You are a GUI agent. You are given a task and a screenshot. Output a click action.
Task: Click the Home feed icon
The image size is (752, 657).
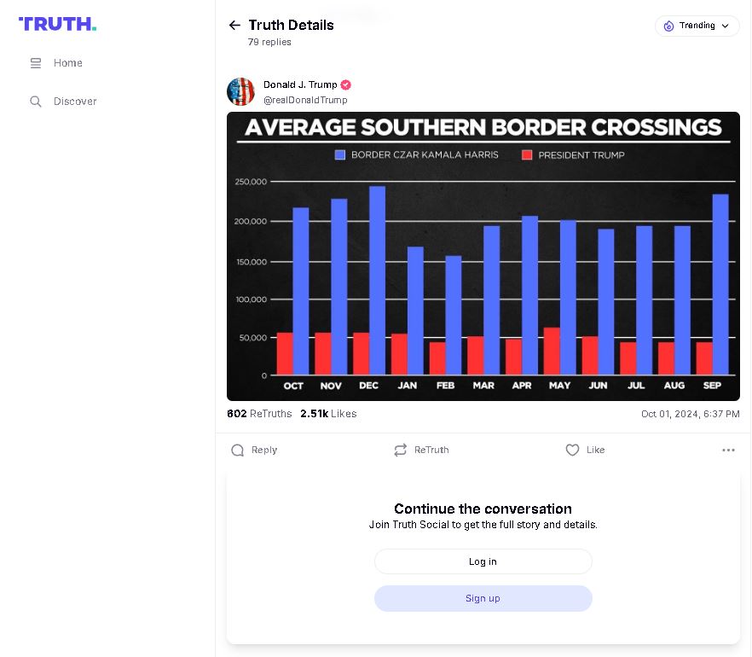coord(36,63)
